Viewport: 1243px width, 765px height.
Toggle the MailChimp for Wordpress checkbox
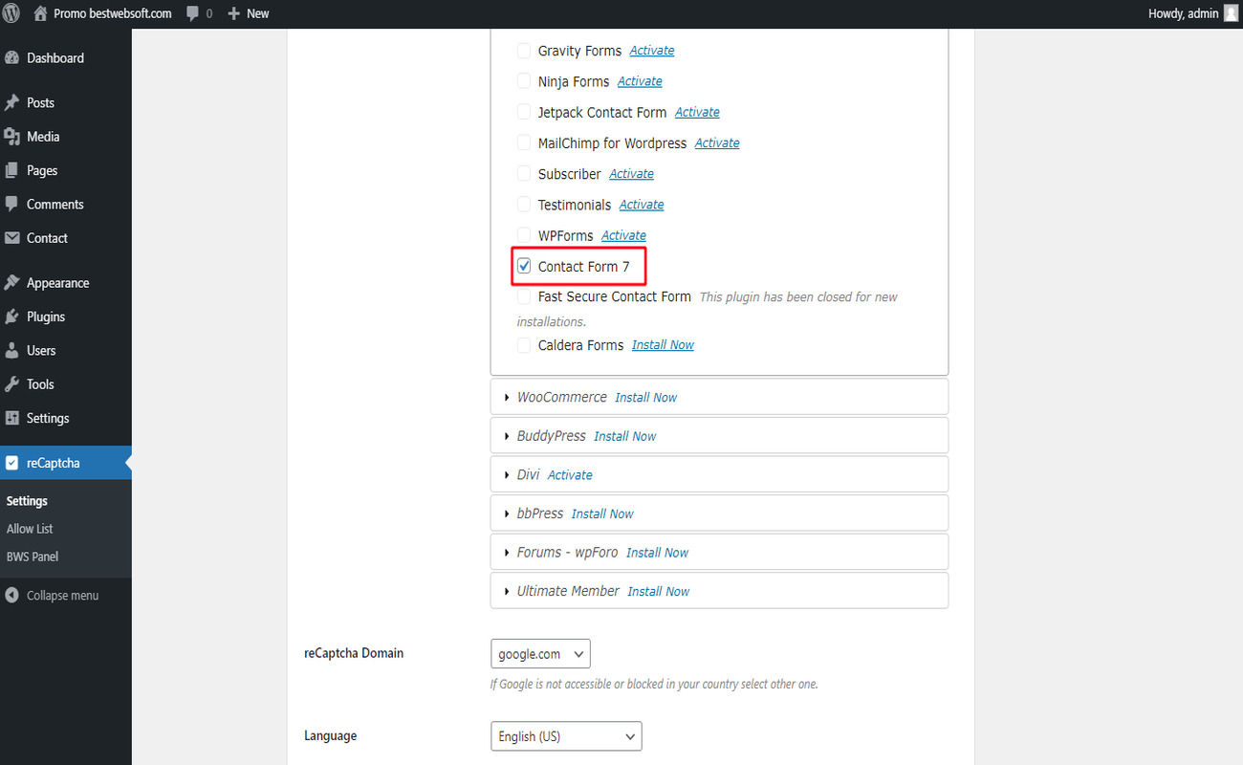coord(524,142)
